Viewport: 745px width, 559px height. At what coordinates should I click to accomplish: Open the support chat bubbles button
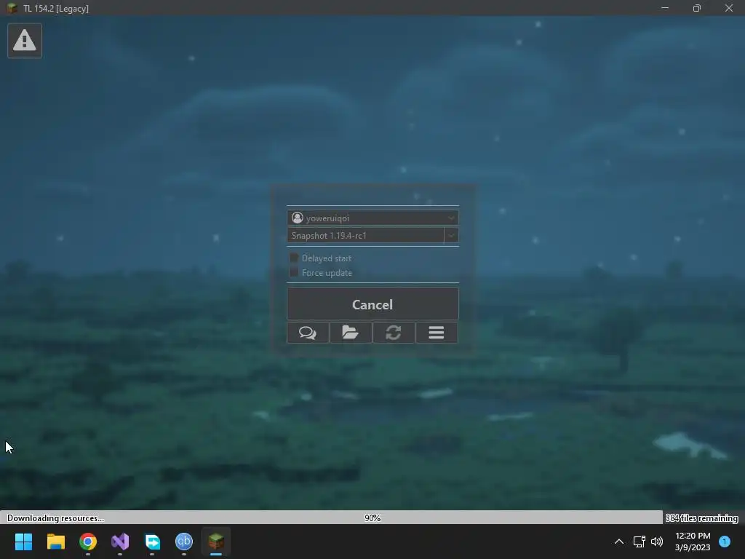tap(308, 332)
